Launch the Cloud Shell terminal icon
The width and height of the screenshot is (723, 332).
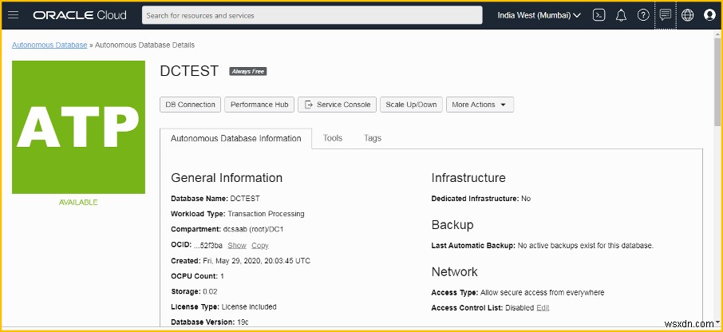point(599,15)
